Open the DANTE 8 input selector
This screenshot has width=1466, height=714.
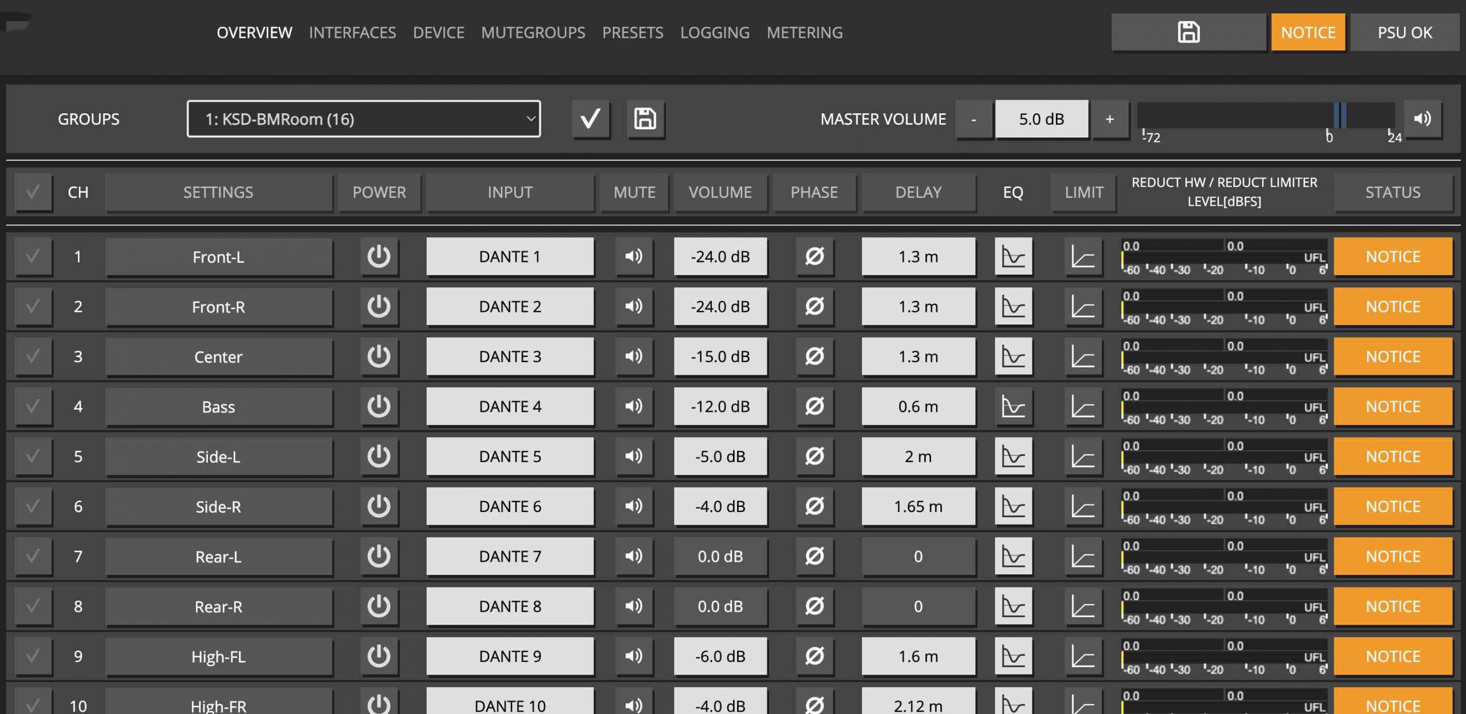tap(510, 606)
